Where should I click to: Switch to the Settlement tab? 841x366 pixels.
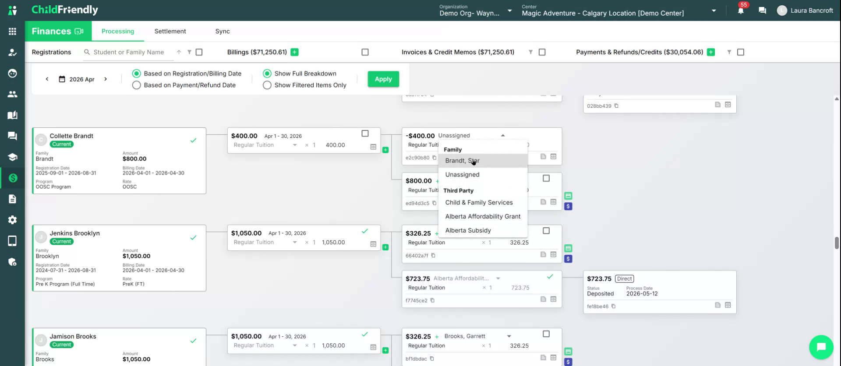pyautogui.click(x=170, y=31)
